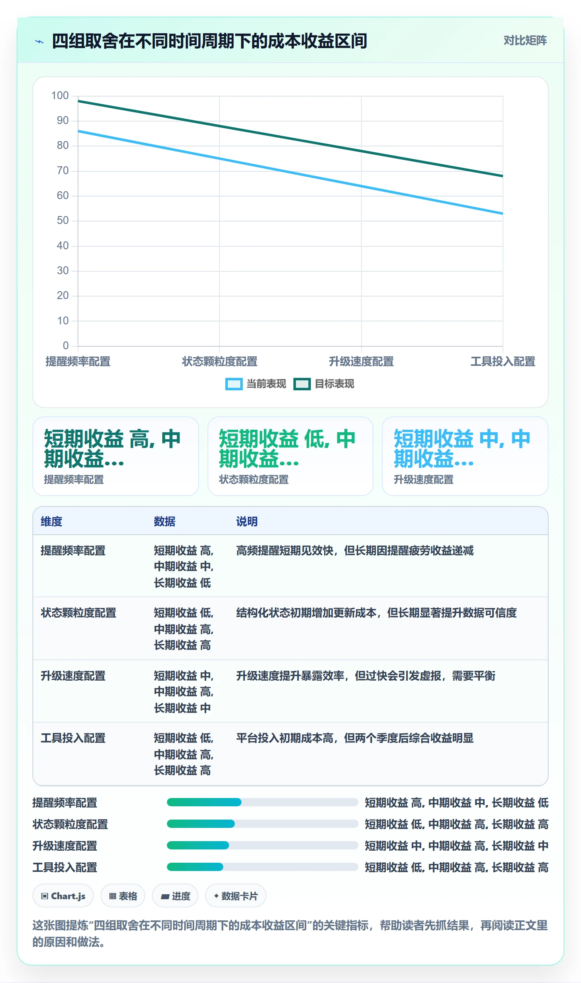Click the description 高频提醒短期见效快，但长期因提醒疲劳收益递减
581x983 pixels.
[x=355, y=551]
